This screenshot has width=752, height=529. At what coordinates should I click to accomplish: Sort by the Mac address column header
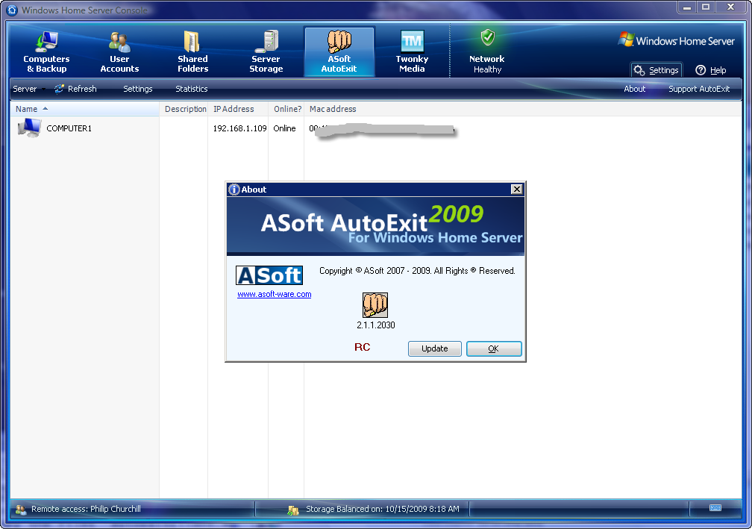click(333, 109)
